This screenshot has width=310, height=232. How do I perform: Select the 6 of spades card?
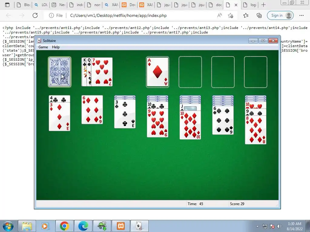pyautogui.click(x=223, y=120)
